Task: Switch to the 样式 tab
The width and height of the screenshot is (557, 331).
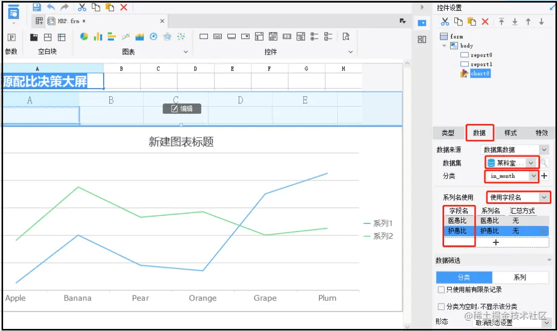Action: pos(511,133)
